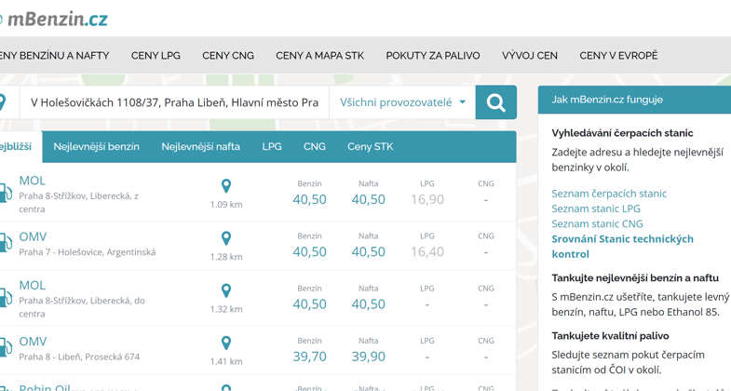Click Nafta price 40,50 at MOL do centra
This screenshot has height=391, width=731.
(x=369, y=304)
